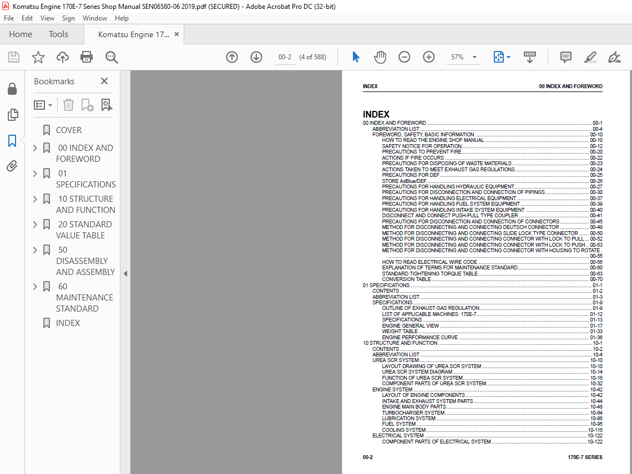Open the 20 STANDARD VALUE TABLE bookmark
Viewport: 632px width, 474px height.
tap(84, 230)
